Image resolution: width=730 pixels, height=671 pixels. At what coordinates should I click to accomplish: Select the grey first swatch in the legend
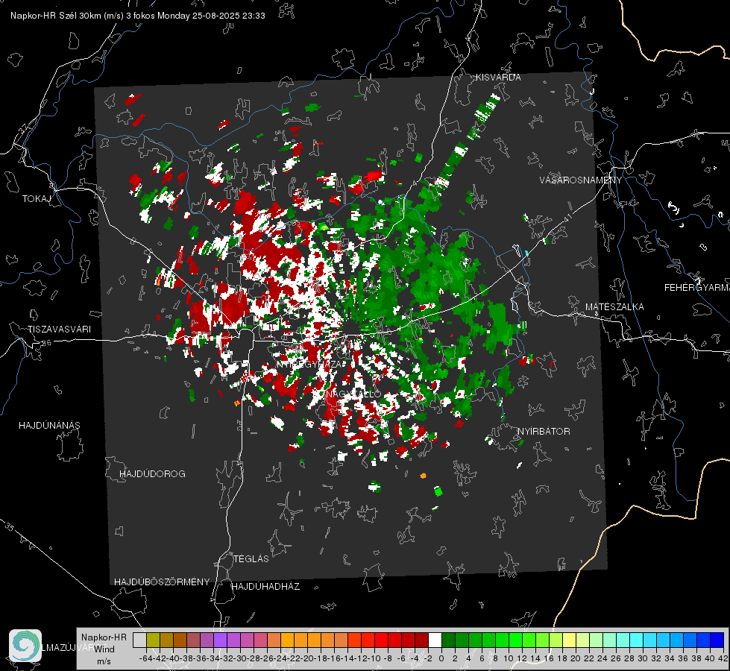139,640
